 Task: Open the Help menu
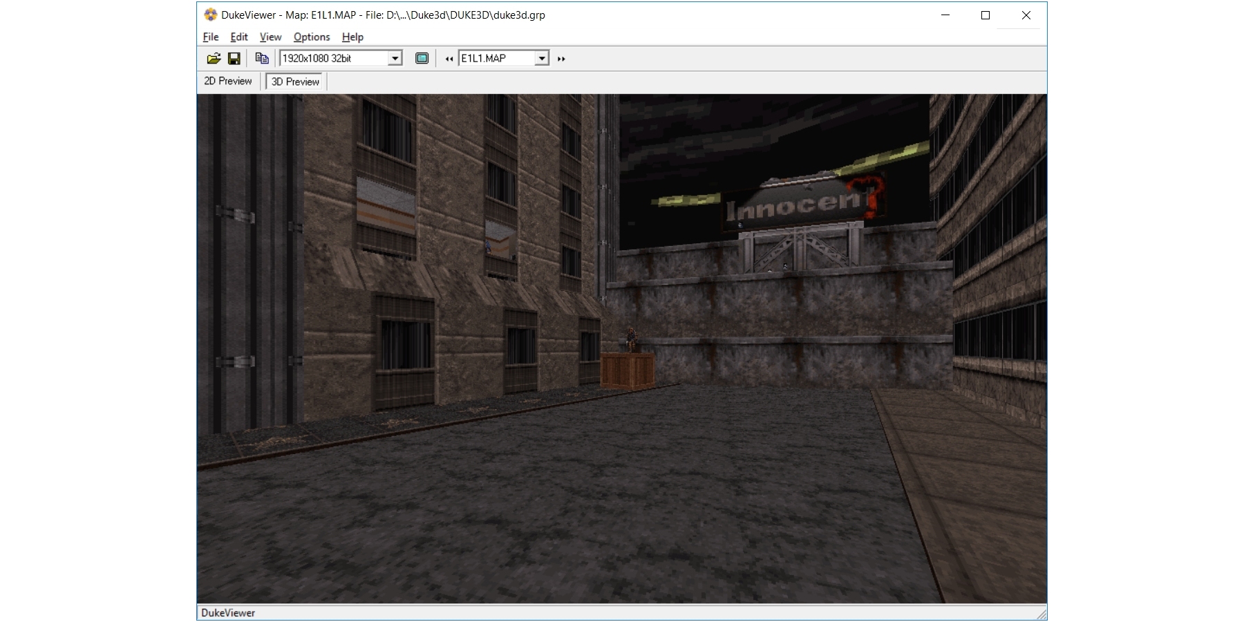point(352,37)
